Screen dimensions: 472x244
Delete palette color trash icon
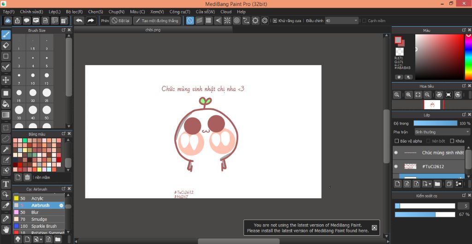point(27,177)
